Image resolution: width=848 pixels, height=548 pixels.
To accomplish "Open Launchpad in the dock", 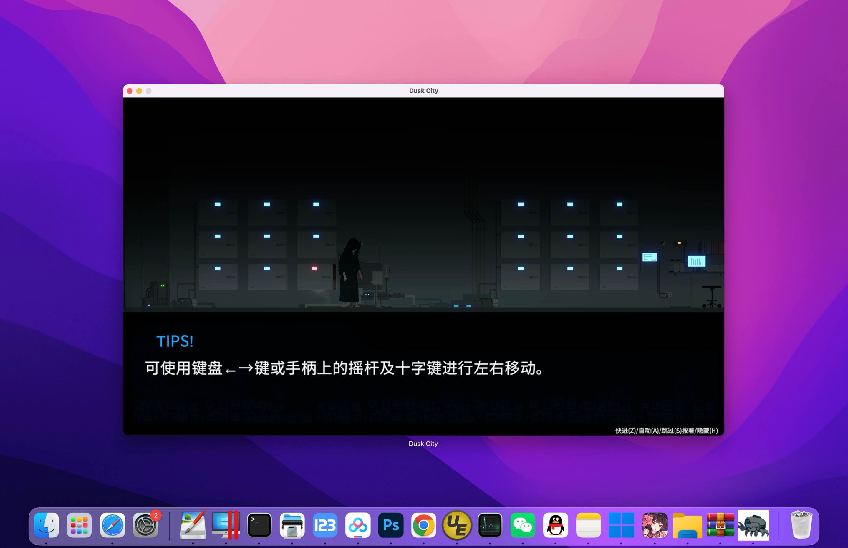I will pos(79,525).
